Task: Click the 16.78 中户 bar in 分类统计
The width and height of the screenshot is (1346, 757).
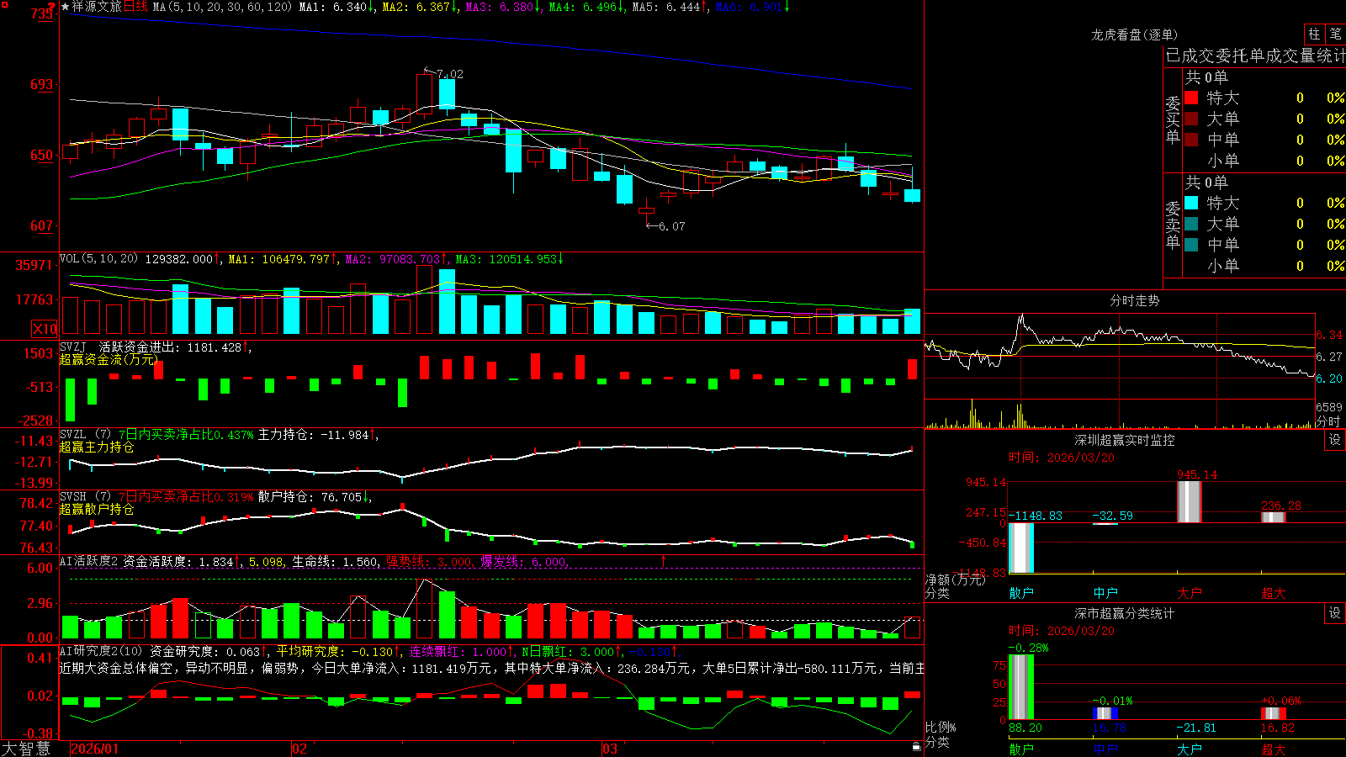Action: 1105,713
